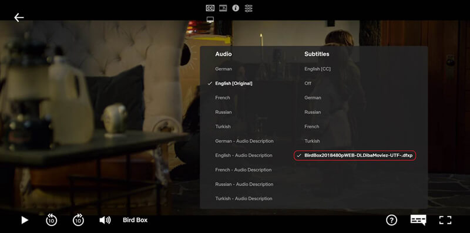Toggle the audio and subtitles menu icon
470x233 pixels.
(418, 220)
